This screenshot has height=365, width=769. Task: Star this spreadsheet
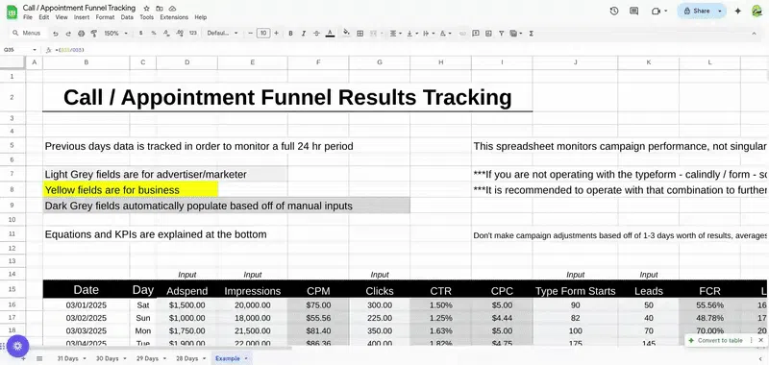[x=146, y=9]
